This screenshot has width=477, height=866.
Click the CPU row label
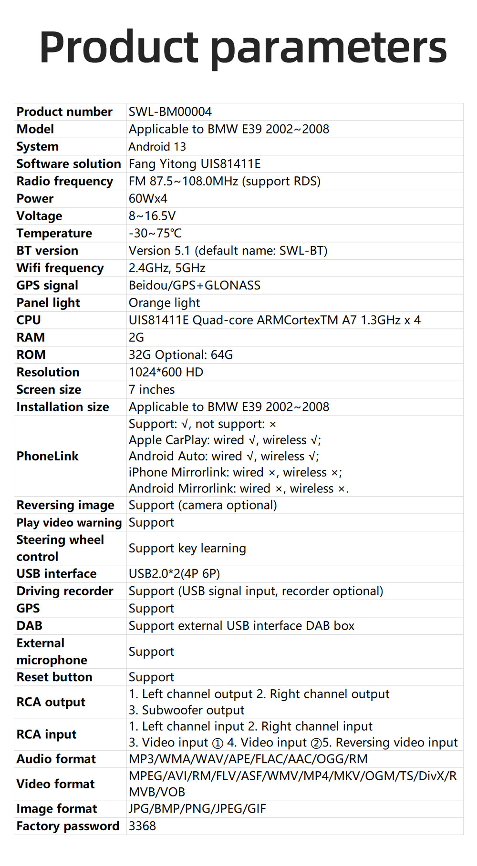(29, 320)
